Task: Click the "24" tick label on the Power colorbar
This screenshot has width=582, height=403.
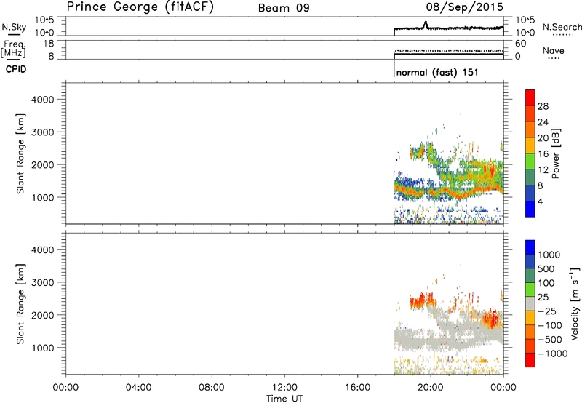Action: (543, 122)
